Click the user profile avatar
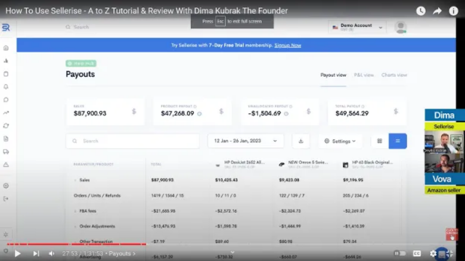 [401, 27]
